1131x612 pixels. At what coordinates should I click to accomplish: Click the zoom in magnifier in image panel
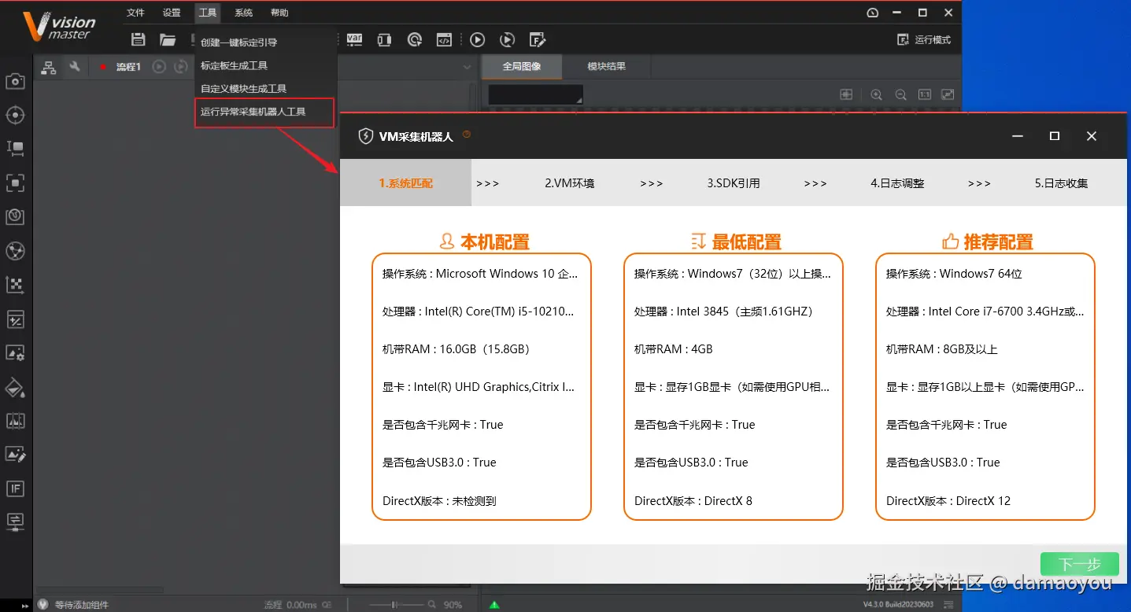pyautogui.click(x=876, y=94)
